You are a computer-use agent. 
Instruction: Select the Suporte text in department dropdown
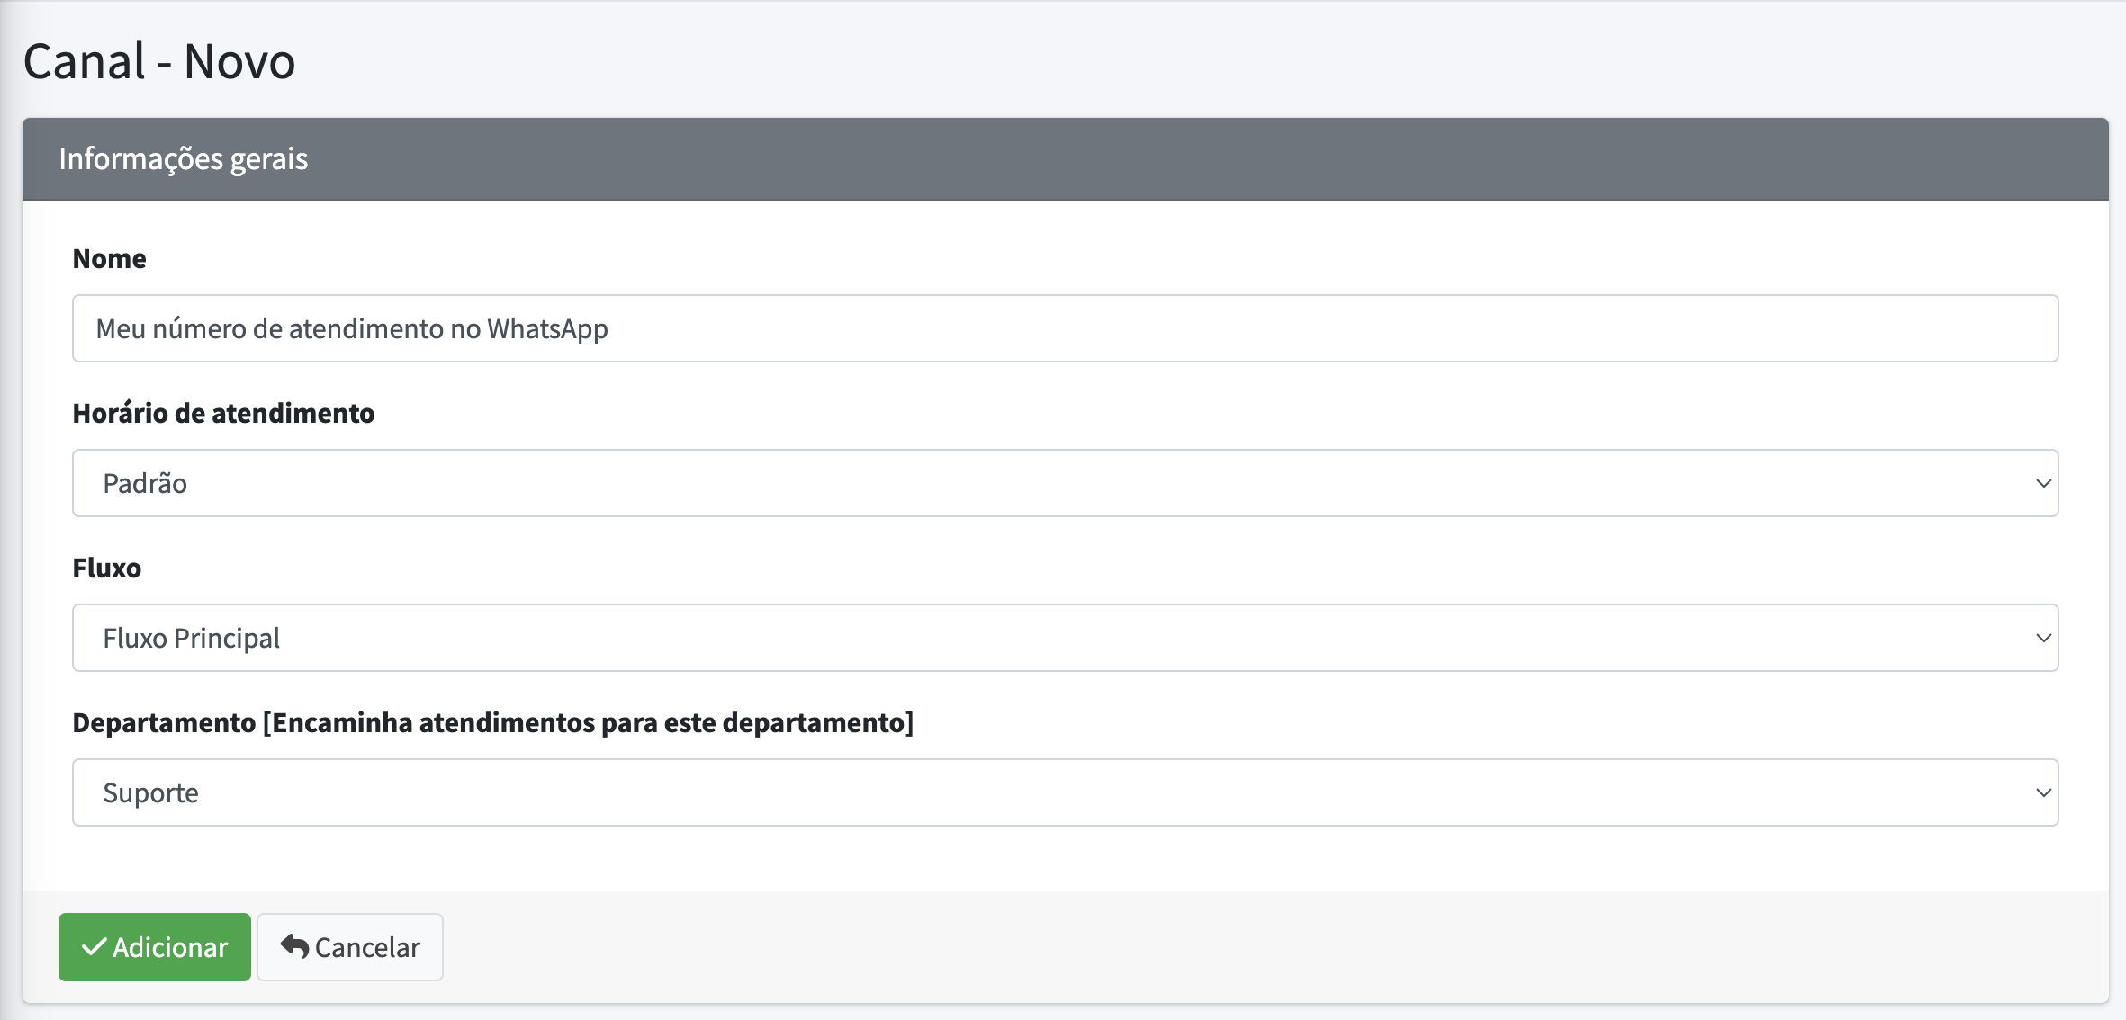coord(150,793)
